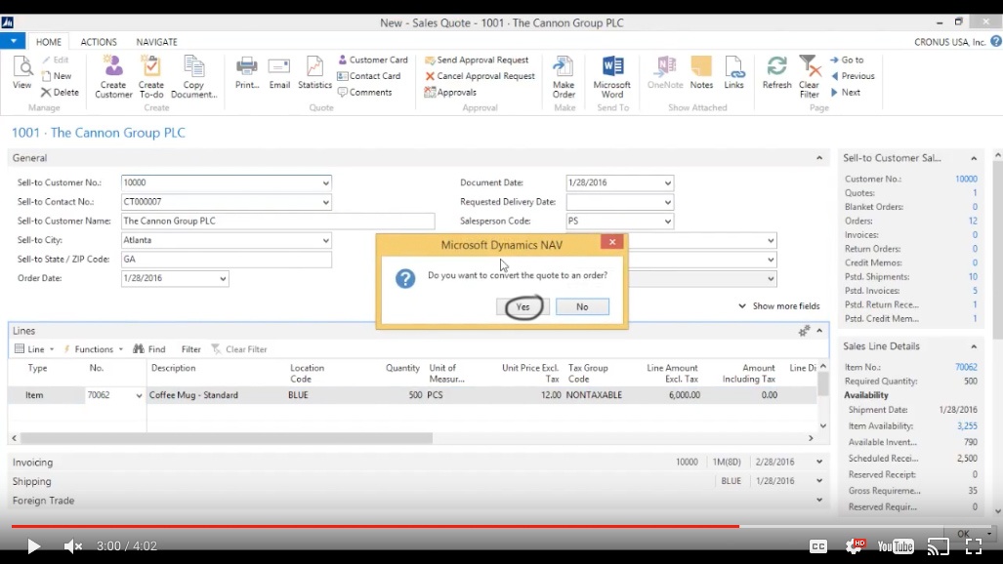1003x564 pixels.
Task: Open the Sell-to City dropdown
Action: (325, 240)
